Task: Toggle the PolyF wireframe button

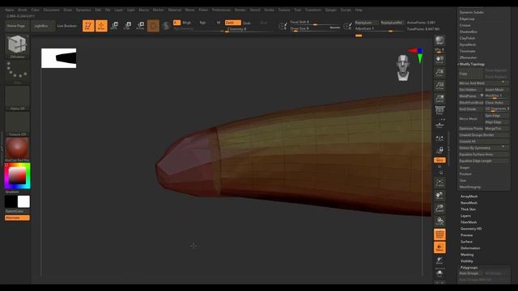Action: click(x=439, y=234)
